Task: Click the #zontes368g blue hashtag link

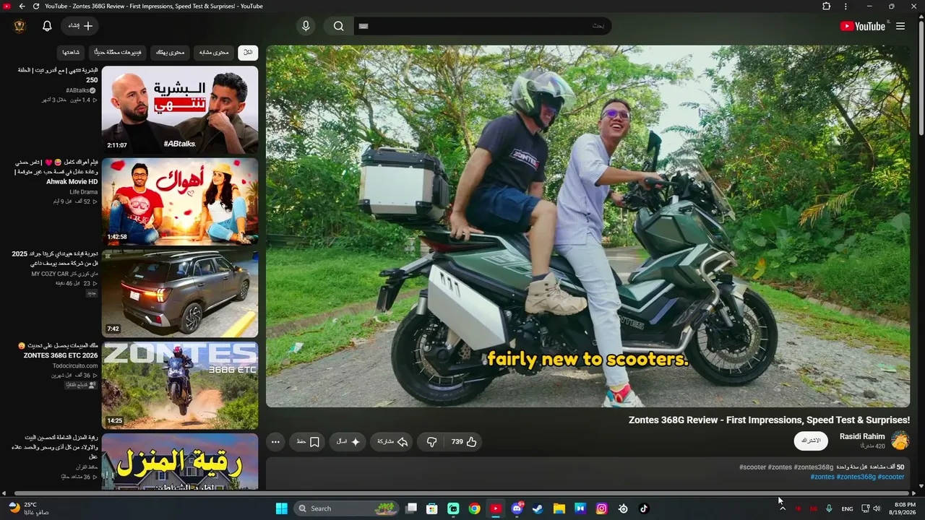Action: (x=856, y=477)
